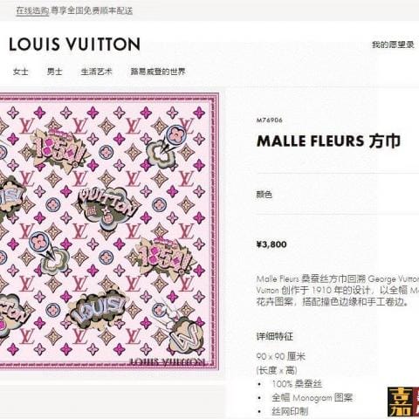
Task: Click the 丝网印制 bullet item
Action: click(x=290, y=411)
